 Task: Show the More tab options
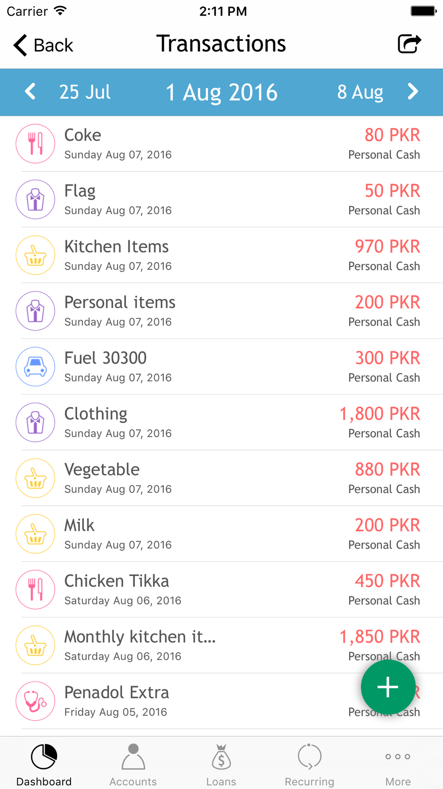tap(398, 764)
